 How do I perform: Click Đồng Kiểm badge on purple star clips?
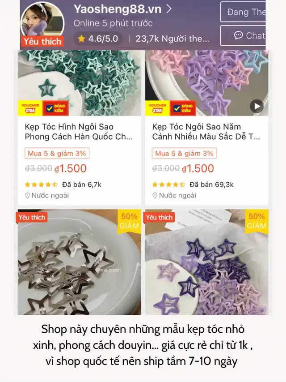point(183,108)
